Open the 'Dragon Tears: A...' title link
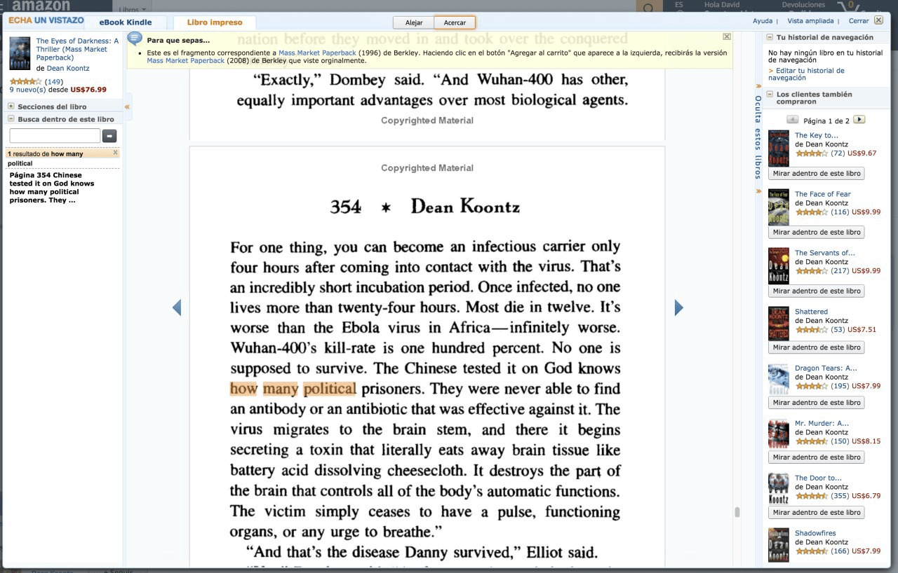This screenshot has width=898, height=573. pyautogui.click(x=826, y=368)
